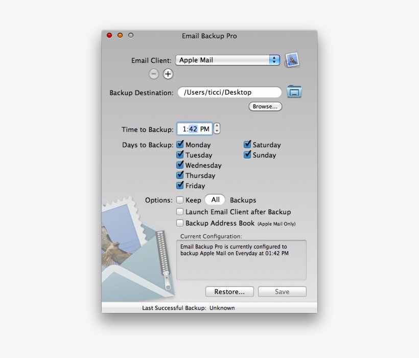
Task: Click the Time to Backup field
Action: (195, 129)
